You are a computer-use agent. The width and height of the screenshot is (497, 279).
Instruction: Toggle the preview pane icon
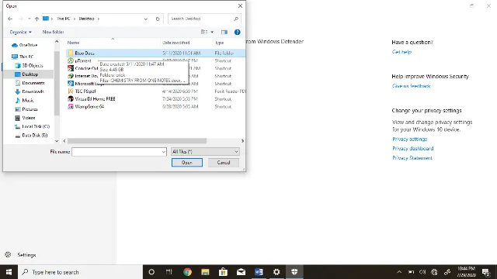(224, 32)
